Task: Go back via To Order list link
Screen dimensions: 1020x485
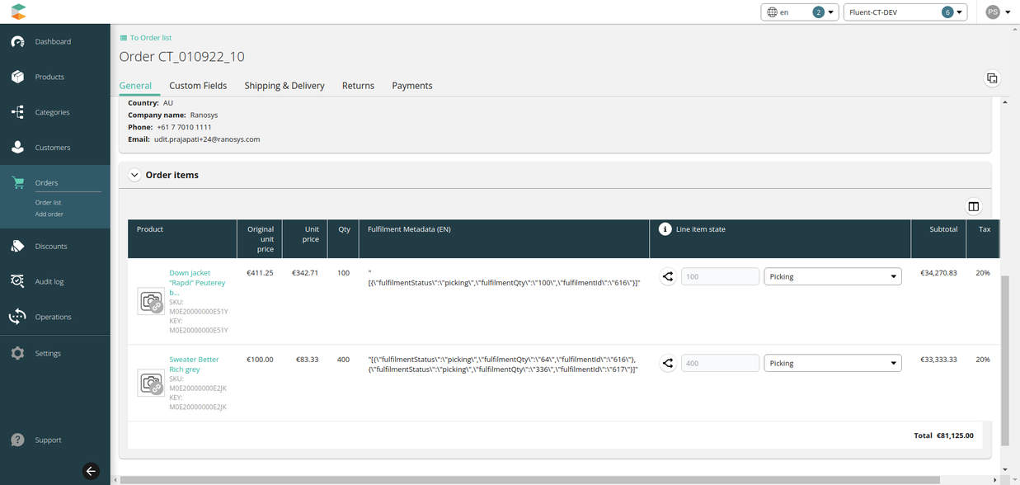Action: click(150, 38)
